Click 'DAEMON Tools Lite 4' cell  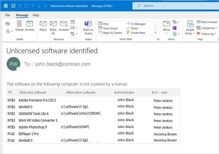click(34, 114)
